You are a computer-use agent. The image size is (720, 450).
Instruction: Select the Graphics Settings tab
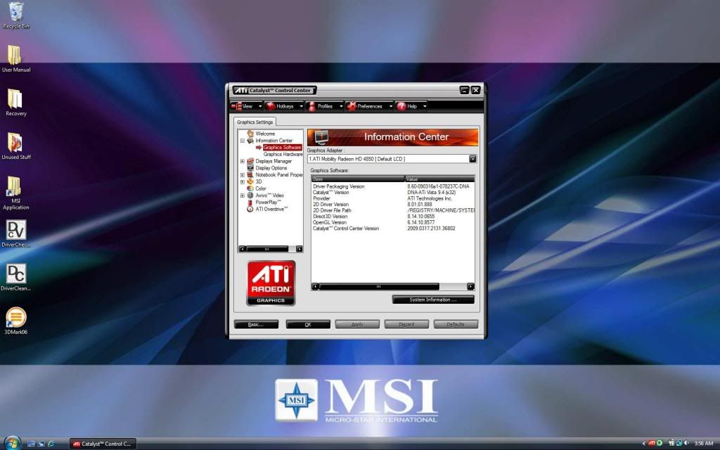tap(255, 122)
